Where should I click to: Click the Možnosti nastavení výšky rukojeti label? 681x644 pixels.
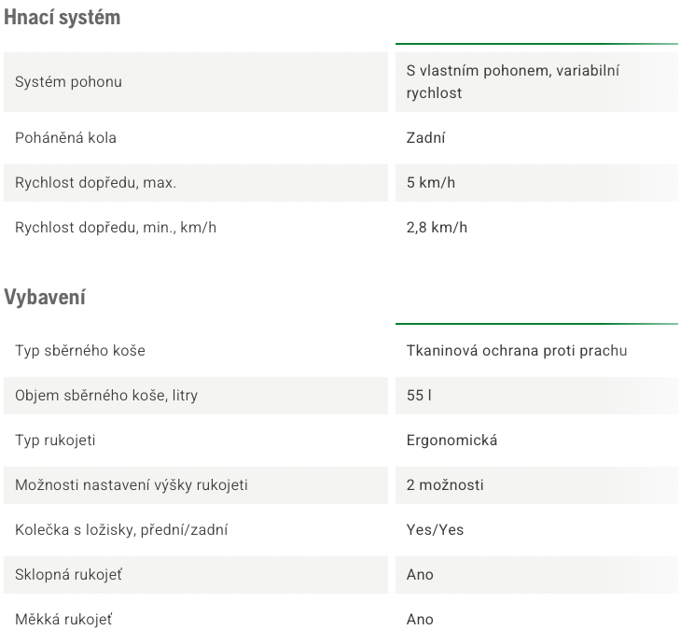[x=132, y=485]
